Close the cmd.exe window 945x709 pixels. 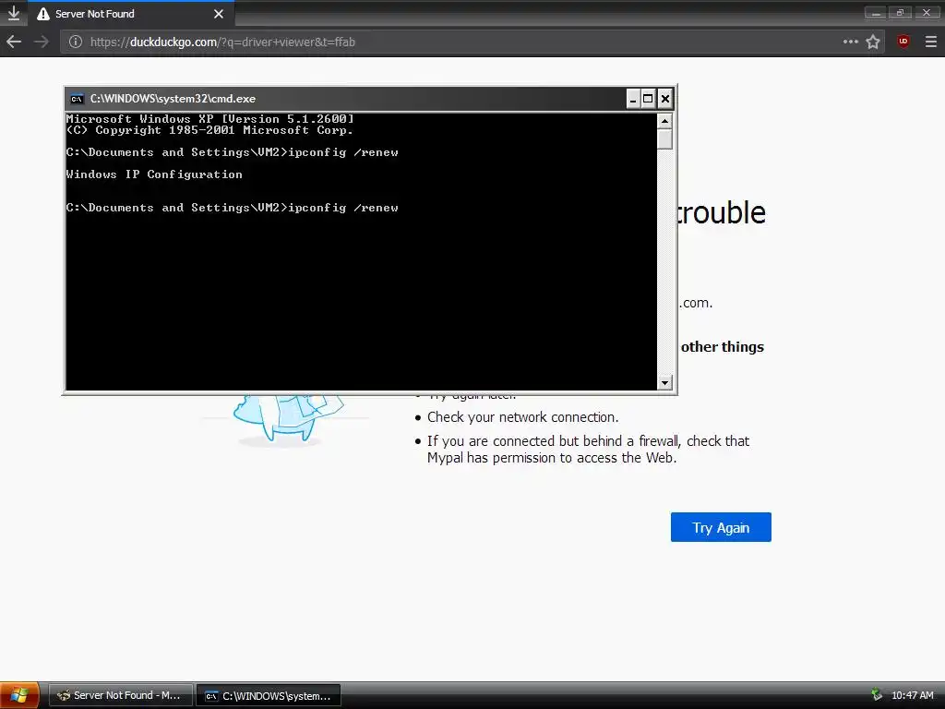click(664, 99)
